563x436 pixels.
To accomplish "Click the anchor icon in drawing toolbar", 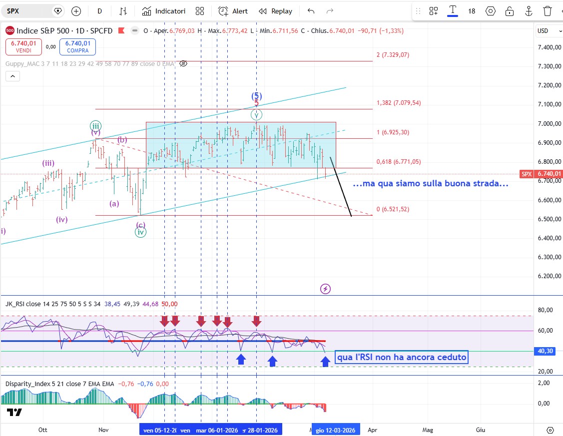I will tap(529, 11).
